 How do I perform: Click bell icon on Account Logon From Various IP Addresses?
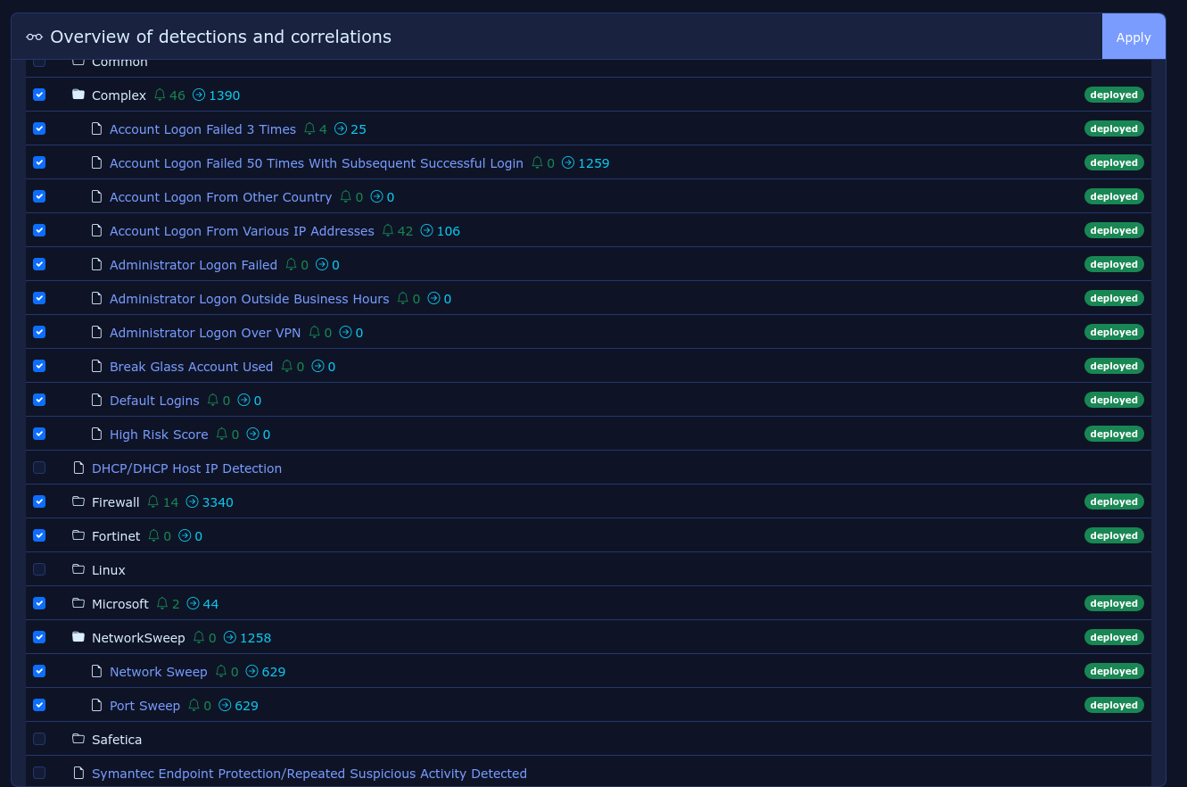(388, 231)
